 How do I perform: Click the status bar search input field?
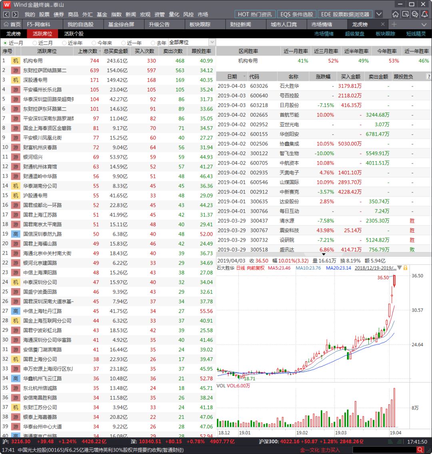click(384, 450)
